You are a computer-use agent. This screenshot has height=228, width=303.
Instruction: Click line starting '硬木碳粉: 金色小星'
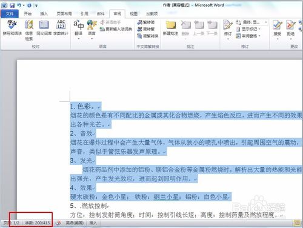click(150, 196)
